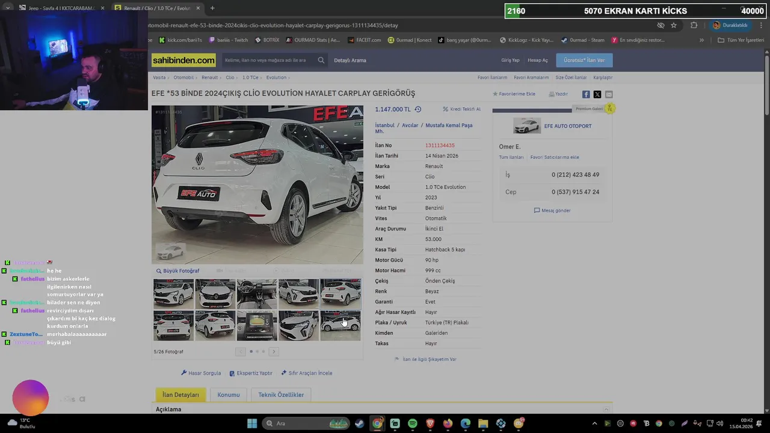Open File Explorer from the taskbar
Screen dimensions: 770x433
tap(483, 423)
